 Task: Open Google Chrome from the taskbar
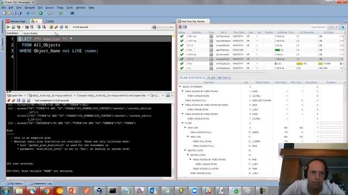point(46,191)
